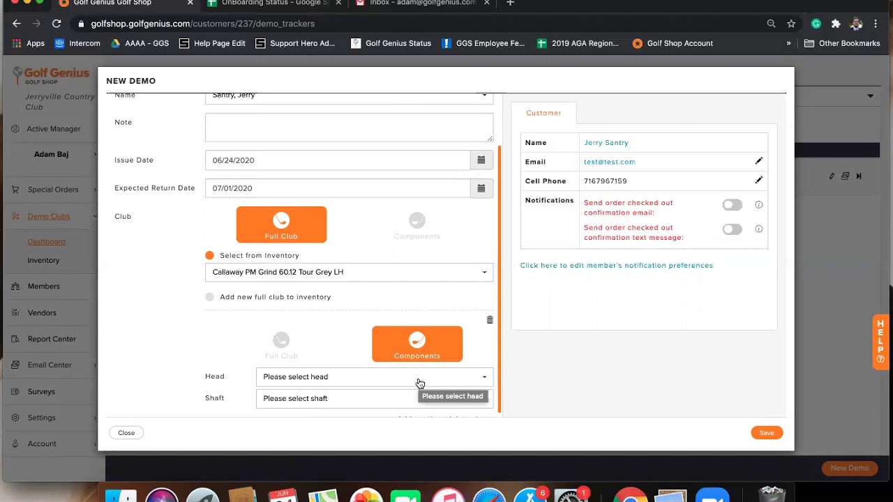Choose Components for the first club
The width and height of the screenshot is (893, 502).
[417, 225]
